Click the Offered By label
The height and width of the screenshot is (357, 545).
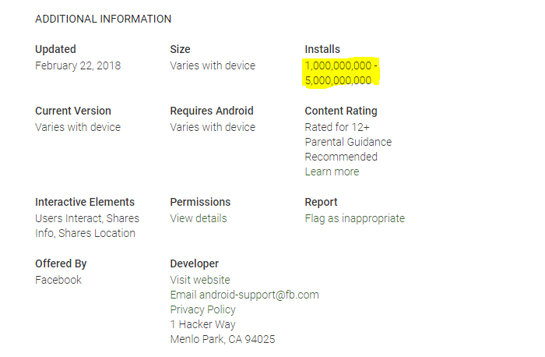pos(61,263)
